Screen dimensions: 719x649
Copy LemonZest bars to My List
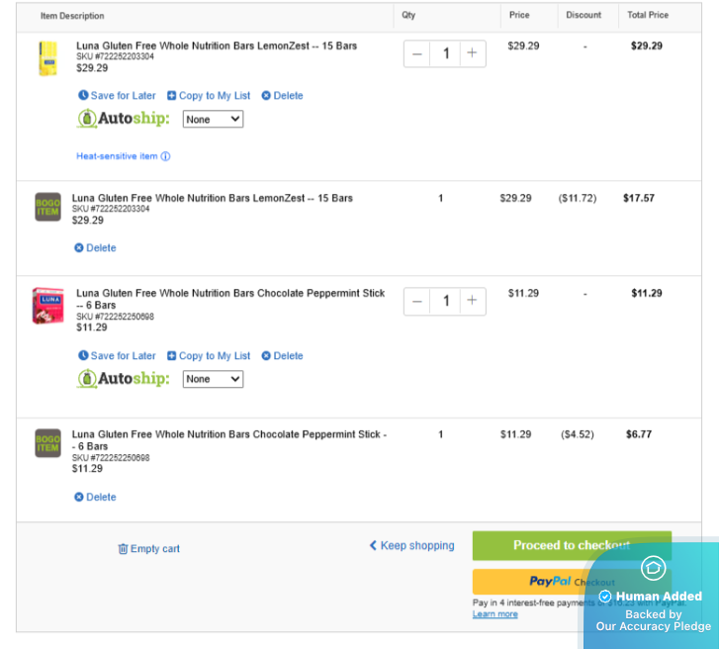coord(209,96)
